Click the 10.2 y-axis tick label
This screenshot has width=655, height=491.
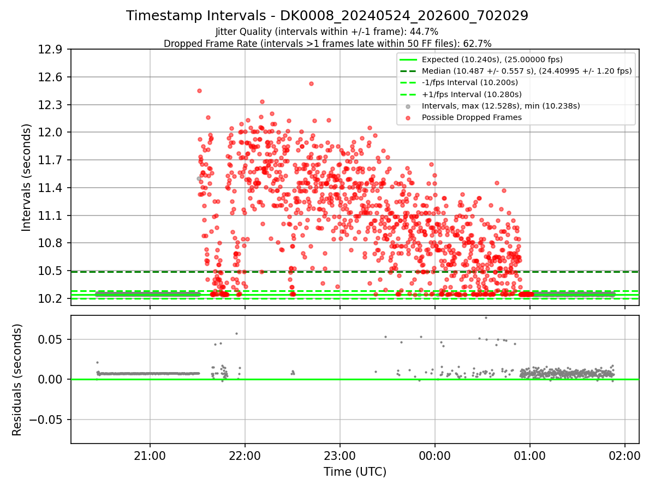pos(51,299)
